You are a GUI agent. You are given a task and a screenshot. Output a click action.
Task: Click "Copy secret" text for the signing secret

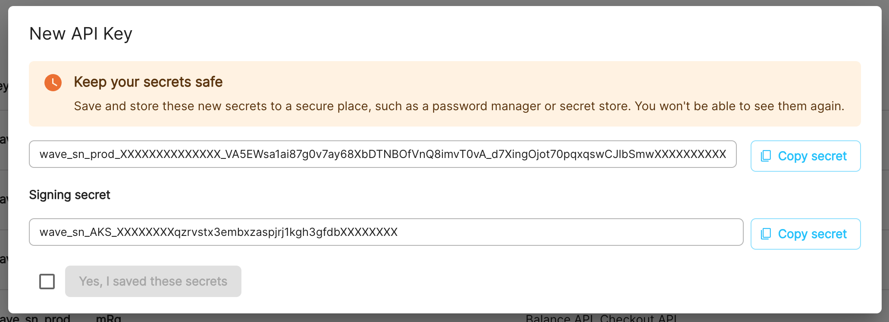[812, 234]
